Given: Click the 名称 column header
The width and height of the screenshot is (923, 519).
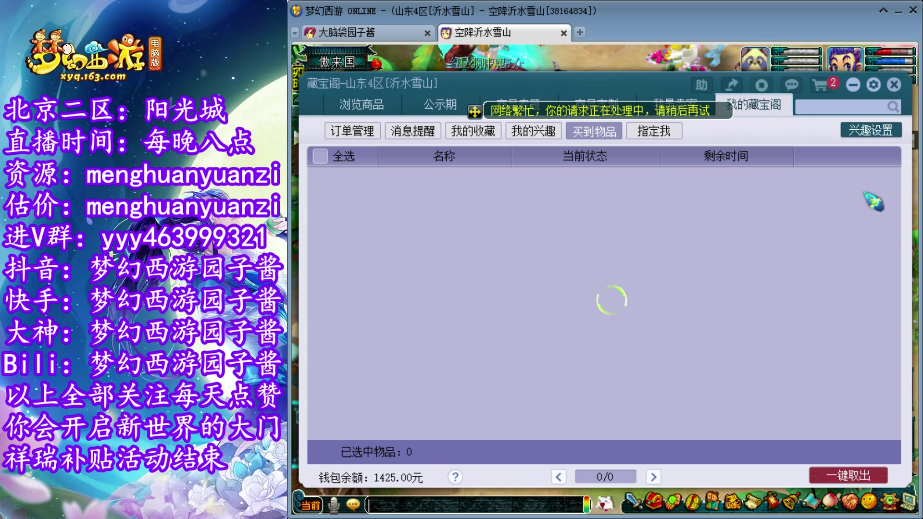Looking at the screenshot, I should pos(444,156).
